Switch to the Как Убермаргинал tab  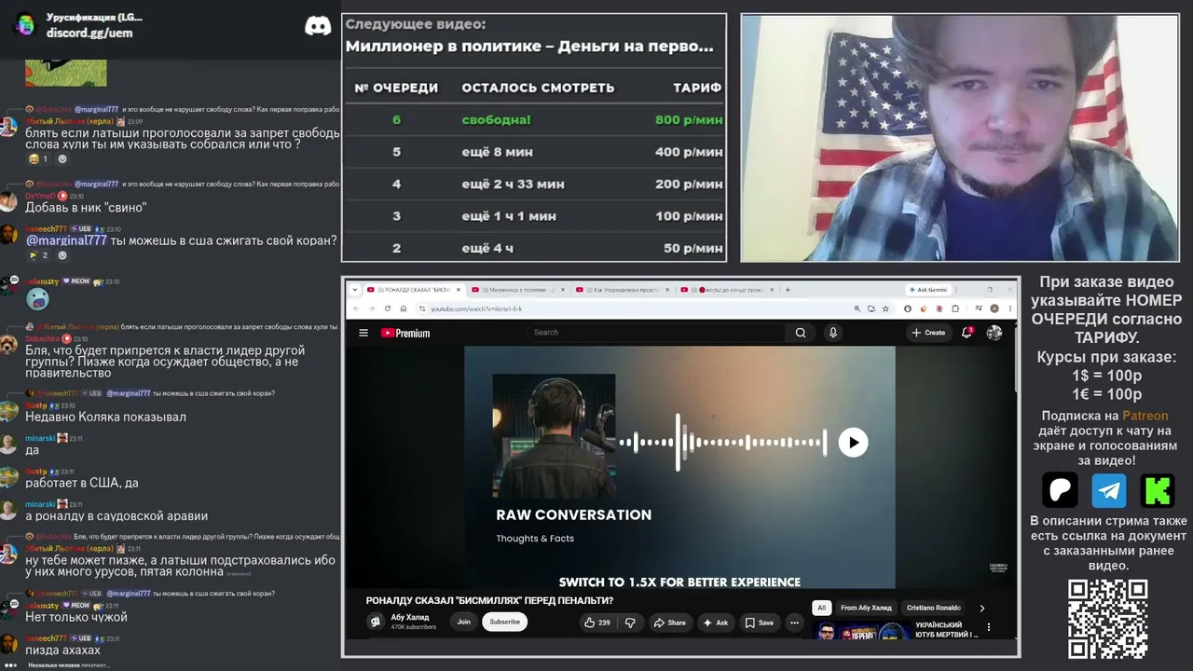624,290
